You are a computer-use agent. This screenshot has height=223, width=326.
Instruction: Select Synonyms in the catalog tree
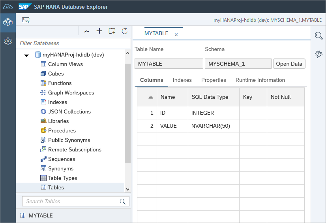tap(61, 169)
